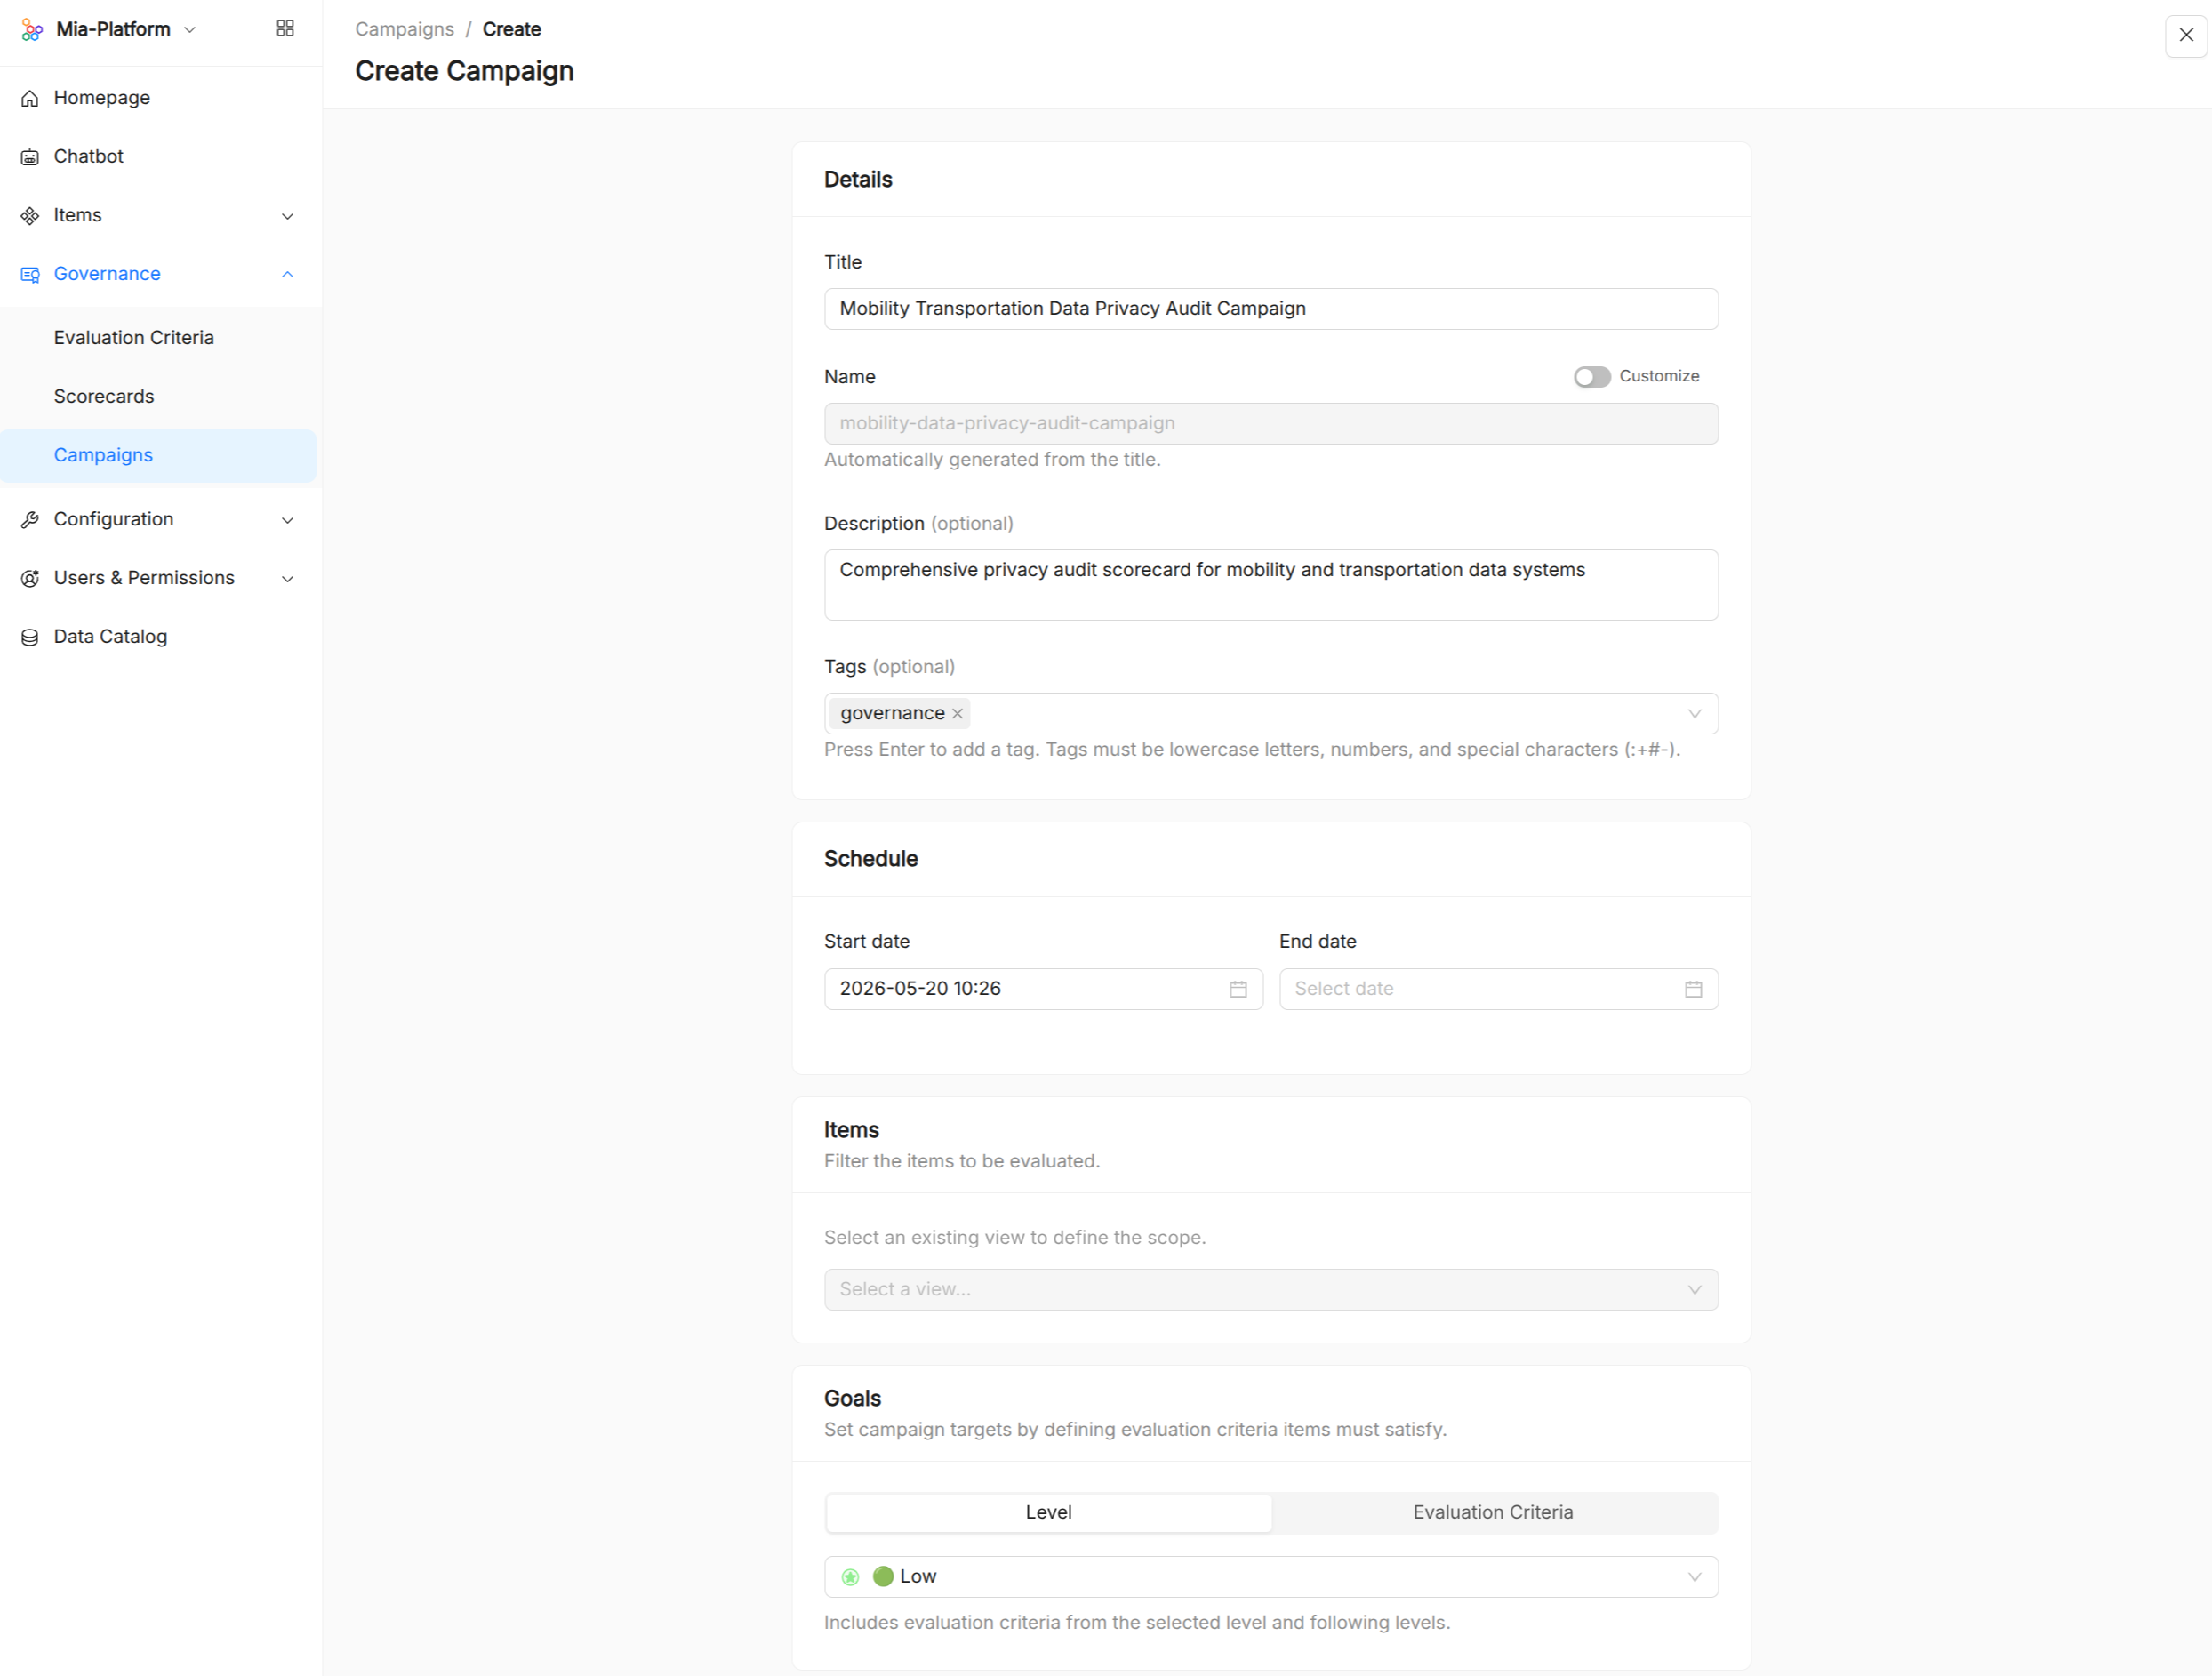Close the Create Campaign page
The height and width of the screenshot is (1676, 2212).
point(2186,35)
